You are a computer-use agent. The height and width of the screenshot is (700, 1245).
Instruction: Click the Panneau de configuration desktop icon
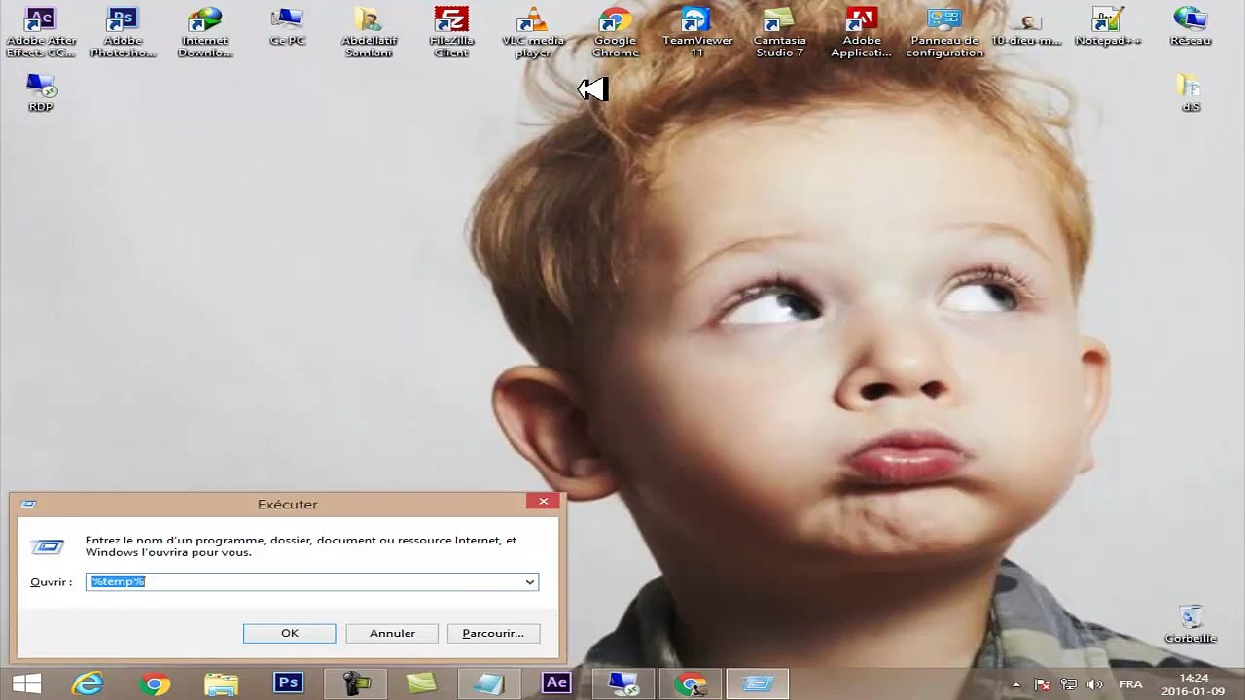943,30
